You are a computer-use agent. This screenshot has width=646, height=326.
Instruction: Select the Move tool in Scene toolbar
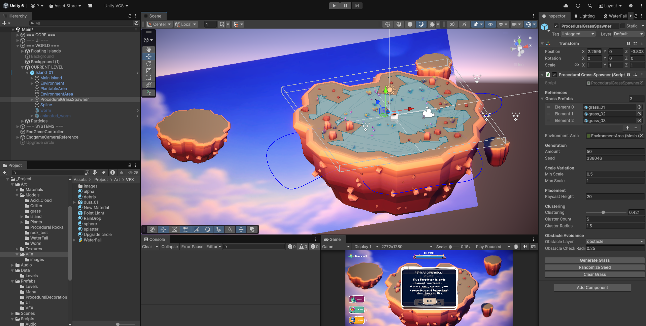tap(148, 56)
